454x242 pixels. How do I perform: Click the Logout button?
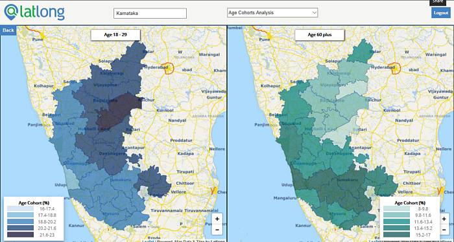(441, 13)
